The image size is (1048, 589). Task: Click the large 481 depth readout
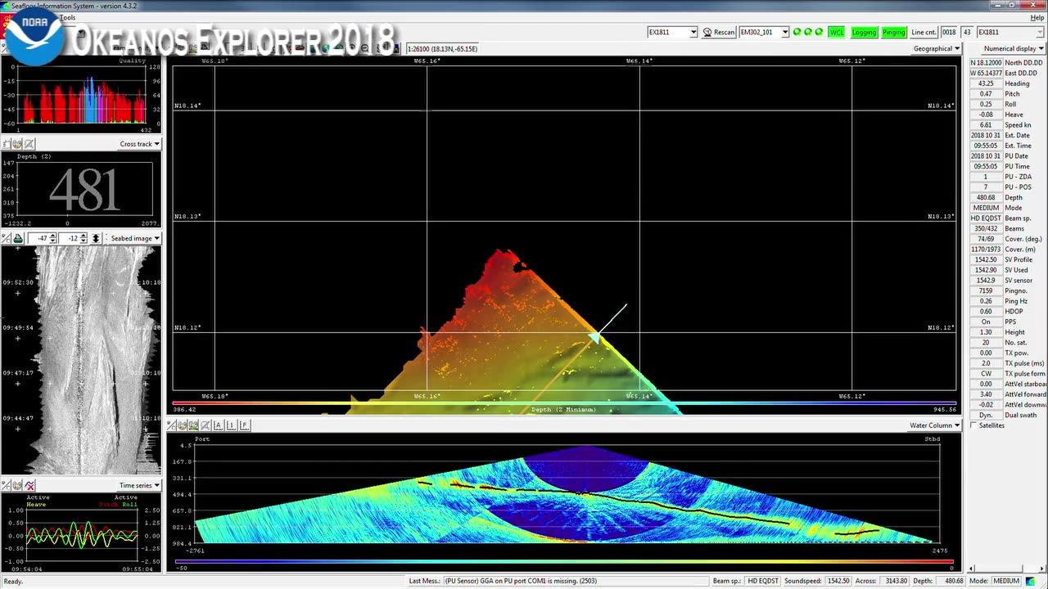point(84,190)
